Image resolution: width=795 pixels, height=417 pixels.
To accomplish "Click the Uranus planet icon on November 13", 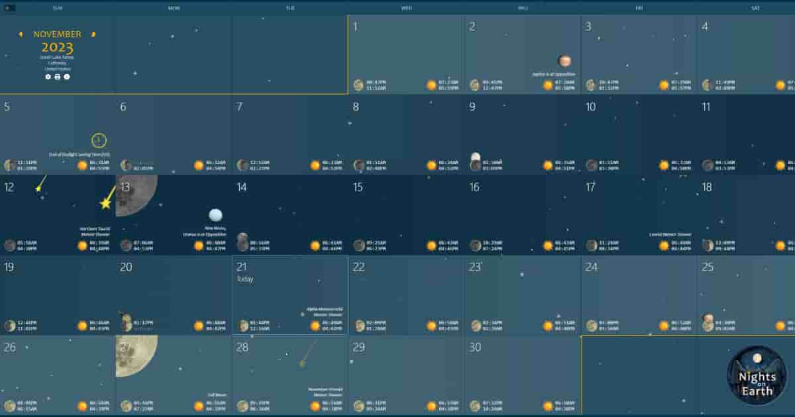I will point(215,215).
